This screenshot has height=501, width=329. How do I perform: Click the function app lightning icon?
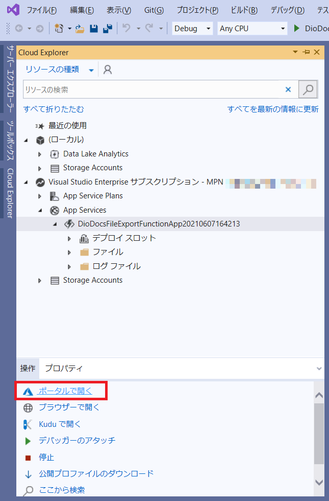pyautogui.click(x=69, y=224)
